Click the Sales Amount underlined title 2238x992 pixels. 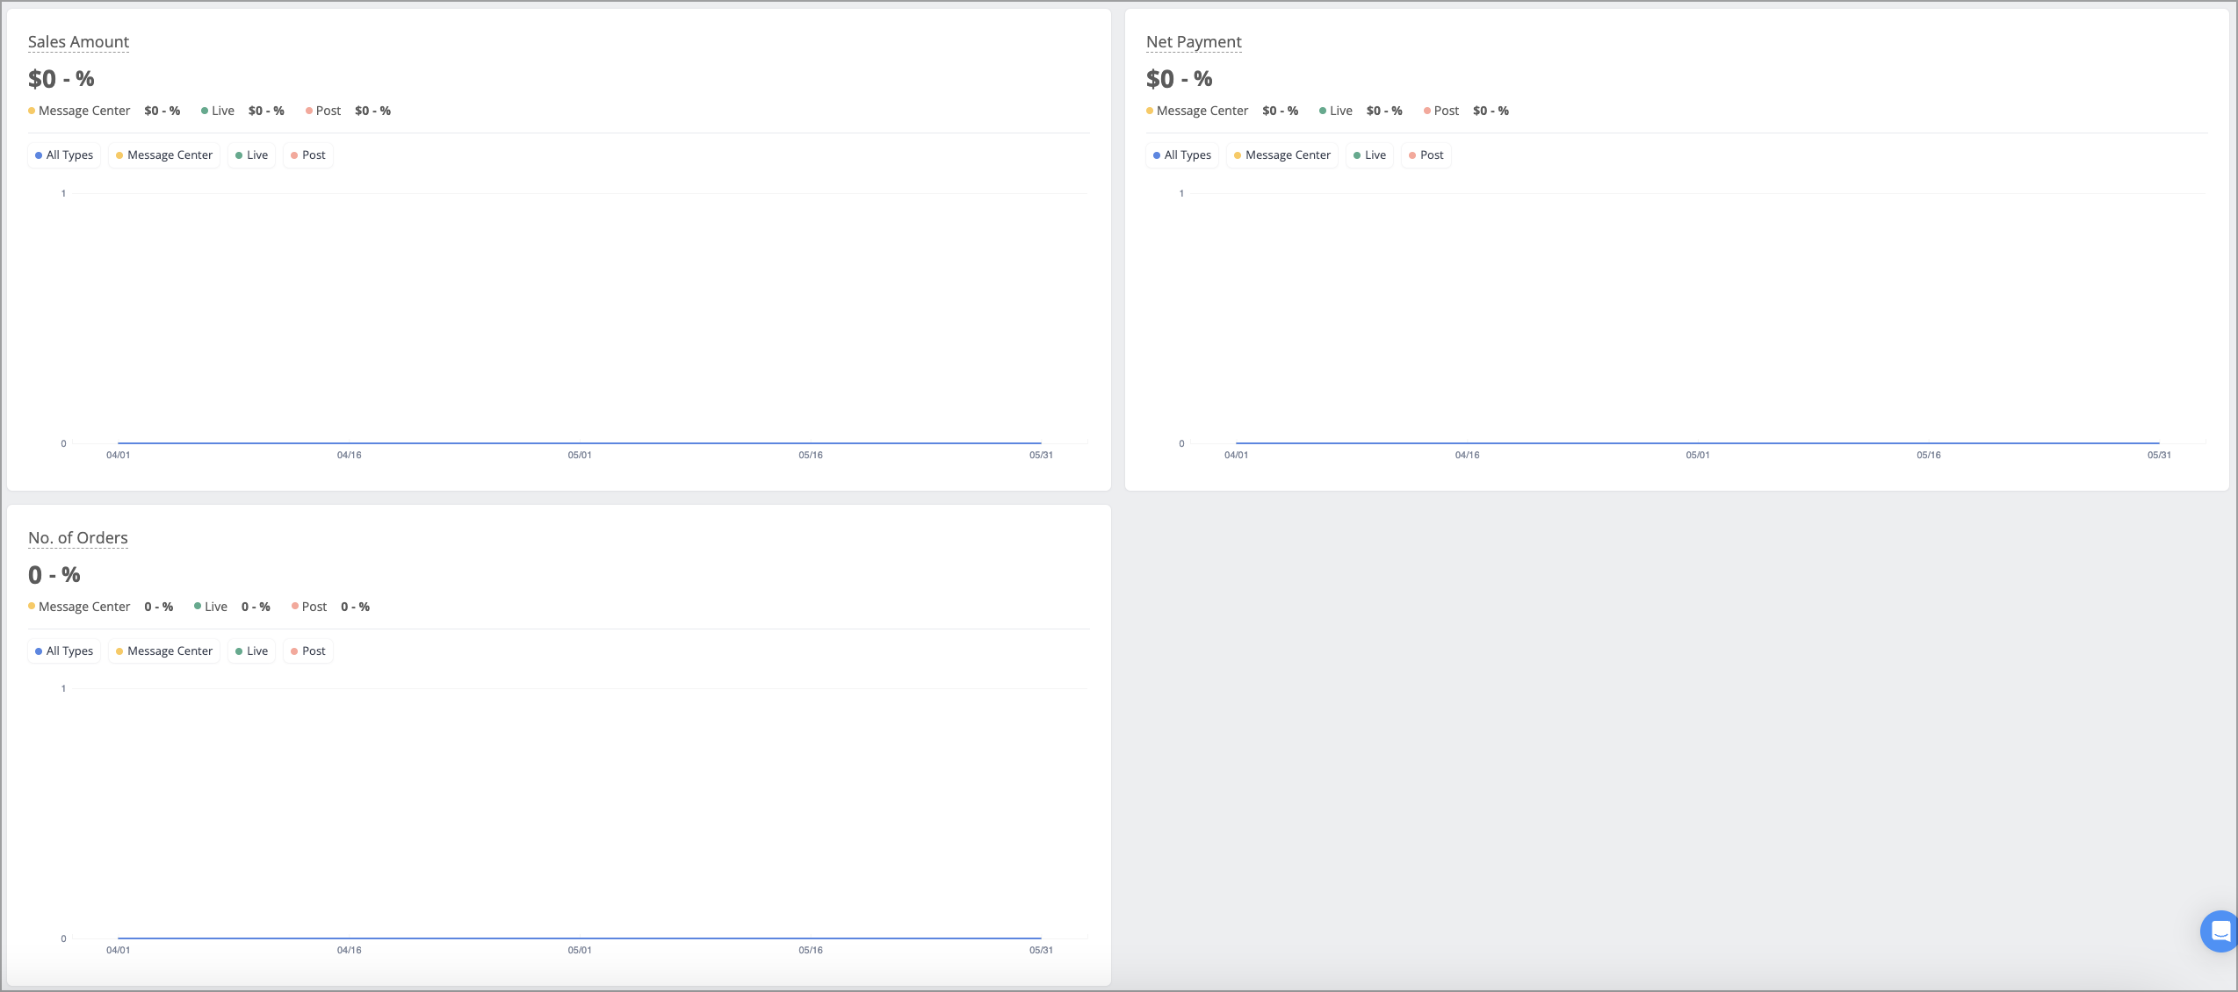point(78,42)
